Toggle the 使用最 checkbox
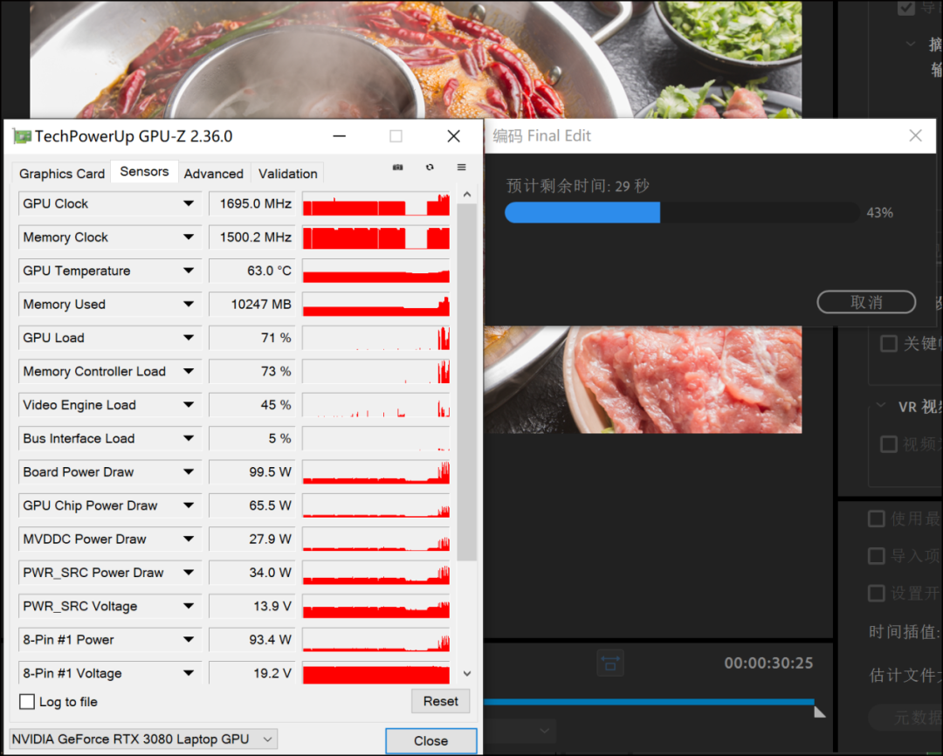Viewport: 943px width, 756px height. point(877,519)
